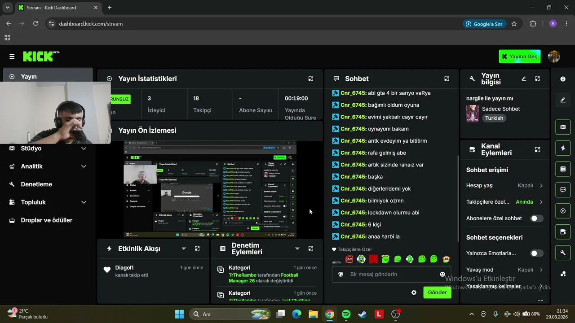Screen dimensions: 575x323
Task: Open a new browser tab
Action: click(x=110, y=8)
